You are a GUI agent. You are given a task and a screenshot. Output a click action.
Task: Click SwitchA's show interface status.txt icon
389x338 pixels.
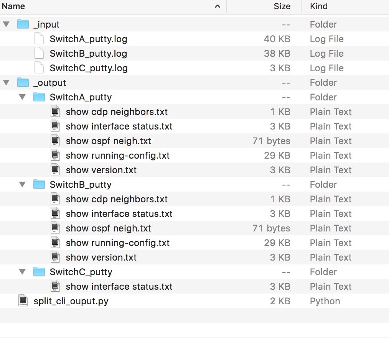(x=55, y=126)
